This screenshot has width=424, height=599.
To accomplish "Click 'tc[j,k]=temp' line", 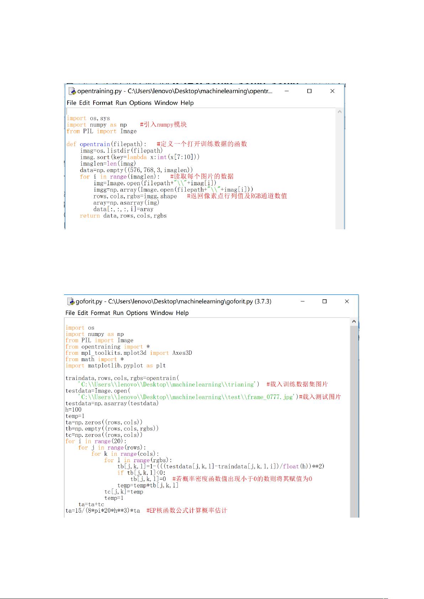I will 124,492.
